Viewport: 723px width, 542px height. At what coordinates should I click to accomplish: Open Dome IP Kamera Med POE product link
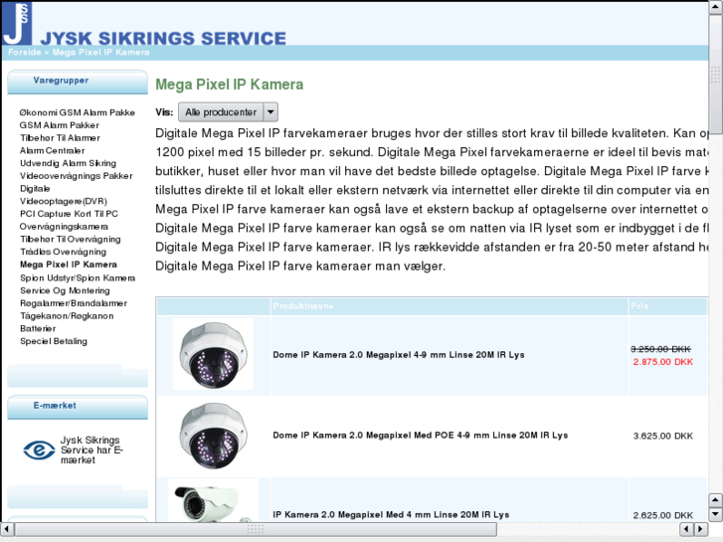pos(420,435)
